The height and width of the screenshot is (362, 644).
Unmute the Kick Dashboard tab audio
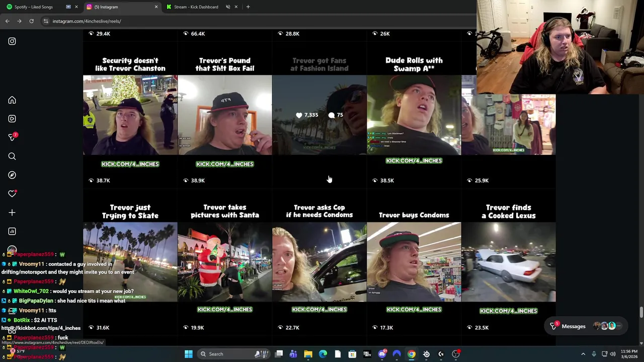[228, 7]
